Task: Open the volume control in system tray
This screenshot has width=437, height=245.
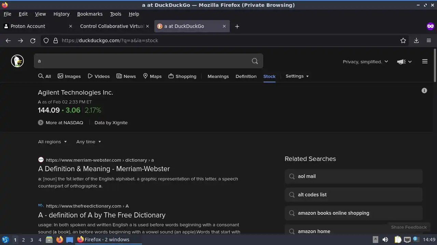Action: pos(385,240)
